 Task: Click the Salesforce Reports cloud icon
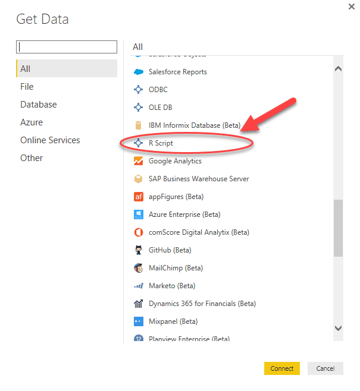click(139, 72)
